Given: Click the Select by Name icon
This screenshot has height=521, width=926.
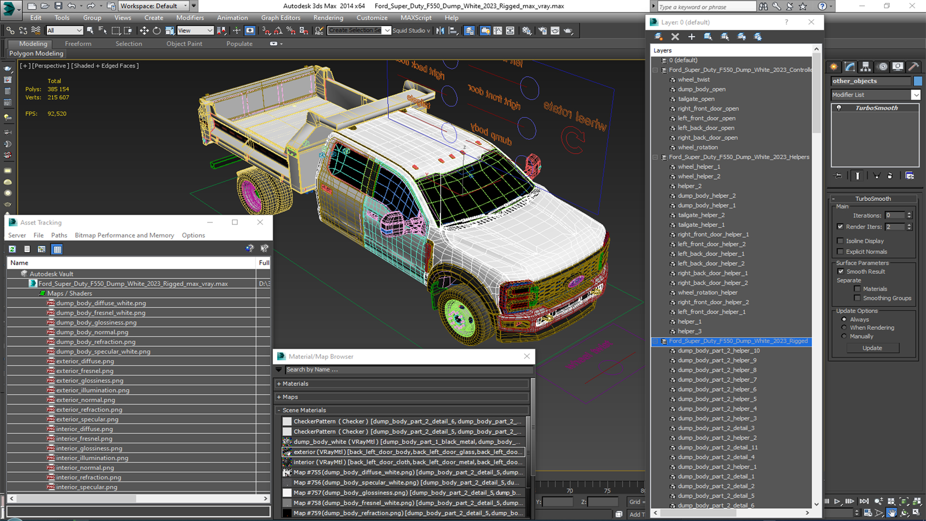Looking at the screenshot, I should pos(103,30).
